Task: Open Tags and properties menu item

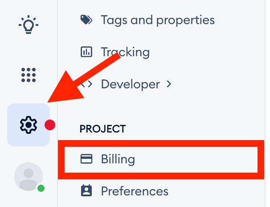Action: 157,20
